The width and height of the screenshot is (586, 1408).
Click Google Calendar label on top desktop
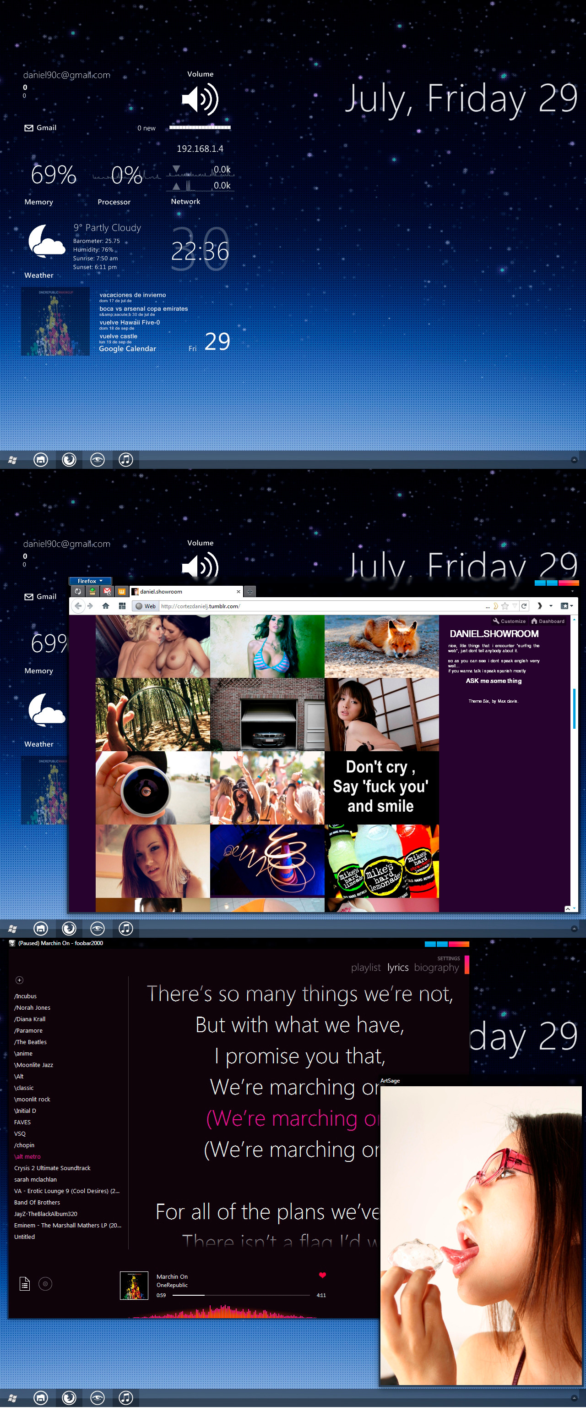[127, 349]
